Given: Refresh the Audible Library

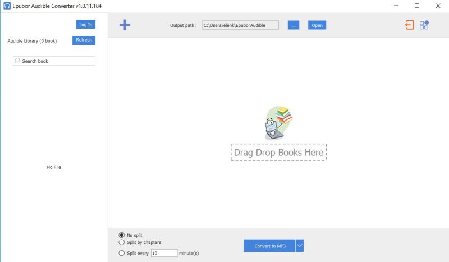Looking at the screenshot, I should coord(84,40).
